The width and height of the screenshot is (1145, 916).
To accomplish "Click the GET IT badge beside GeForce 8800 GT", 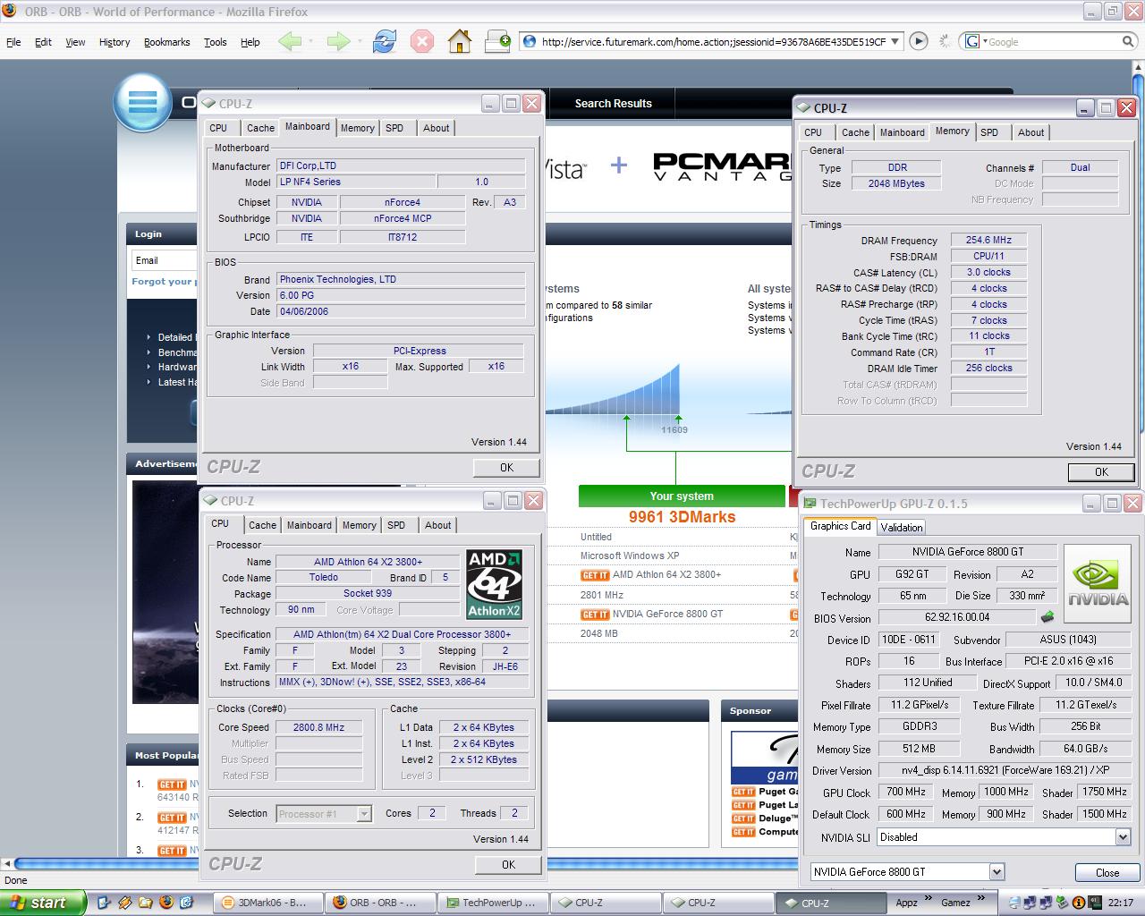I will click(595, 615).
